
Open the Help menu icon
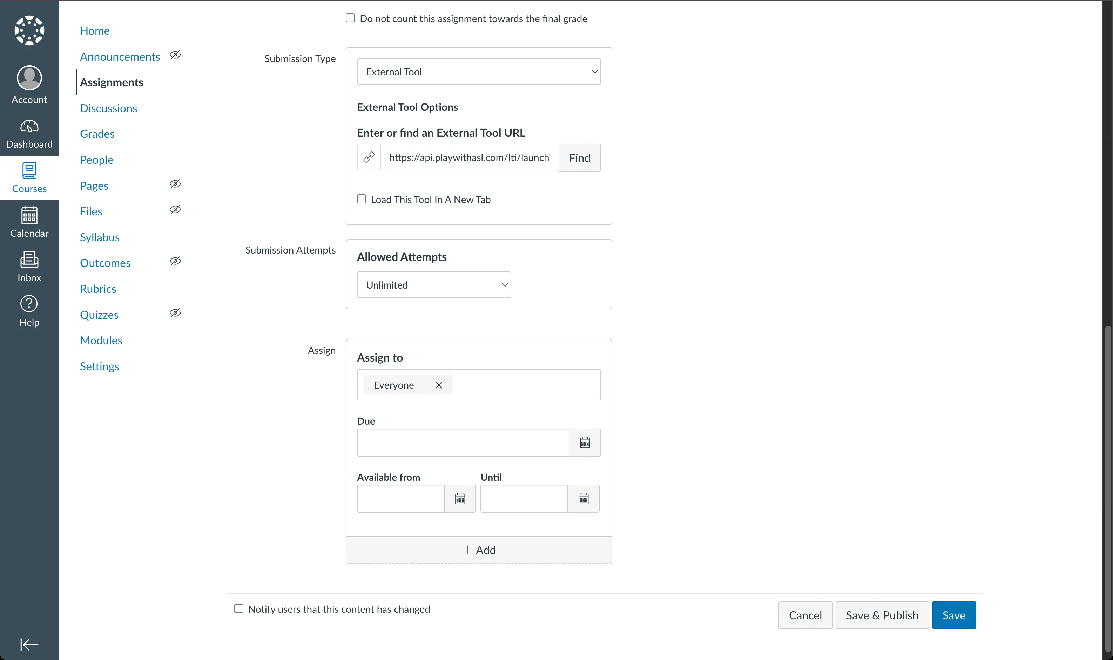pyautogui.click(x=29, y=304)
